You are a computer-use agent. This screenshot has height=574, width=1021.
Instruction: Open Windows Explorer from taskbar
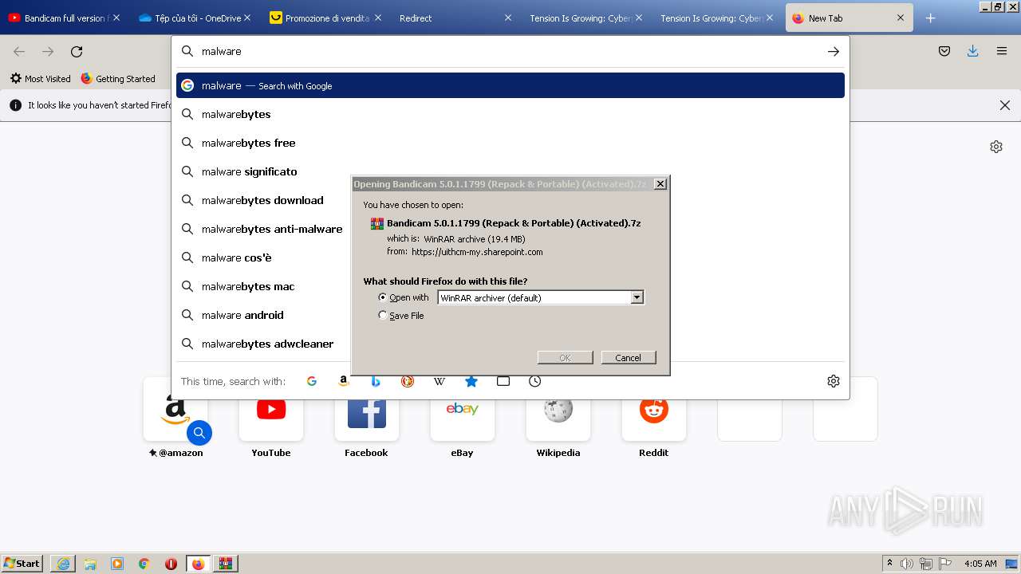click(x=90, y=564)
